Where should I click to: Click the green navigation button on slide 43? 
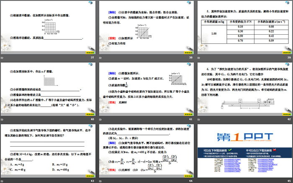(90, 176)
